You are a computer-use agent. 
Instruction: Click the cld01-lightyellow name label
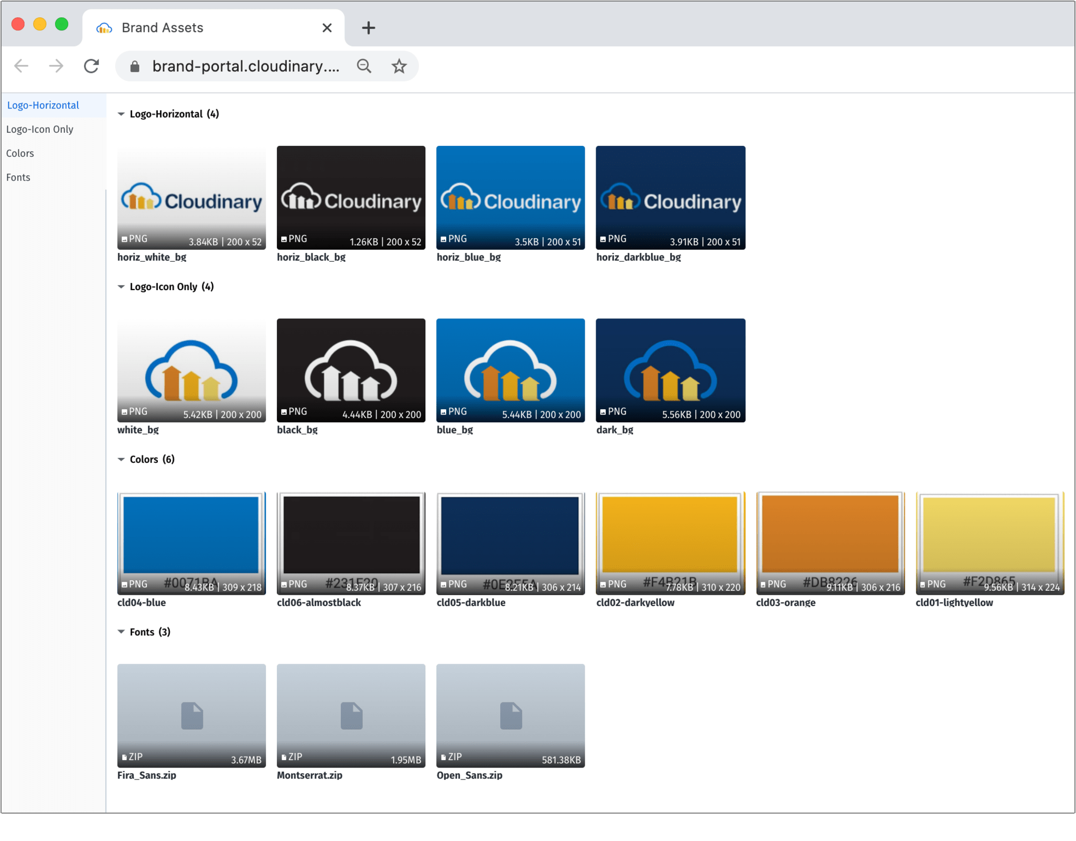pyautogui.click(x=954, y=602)
